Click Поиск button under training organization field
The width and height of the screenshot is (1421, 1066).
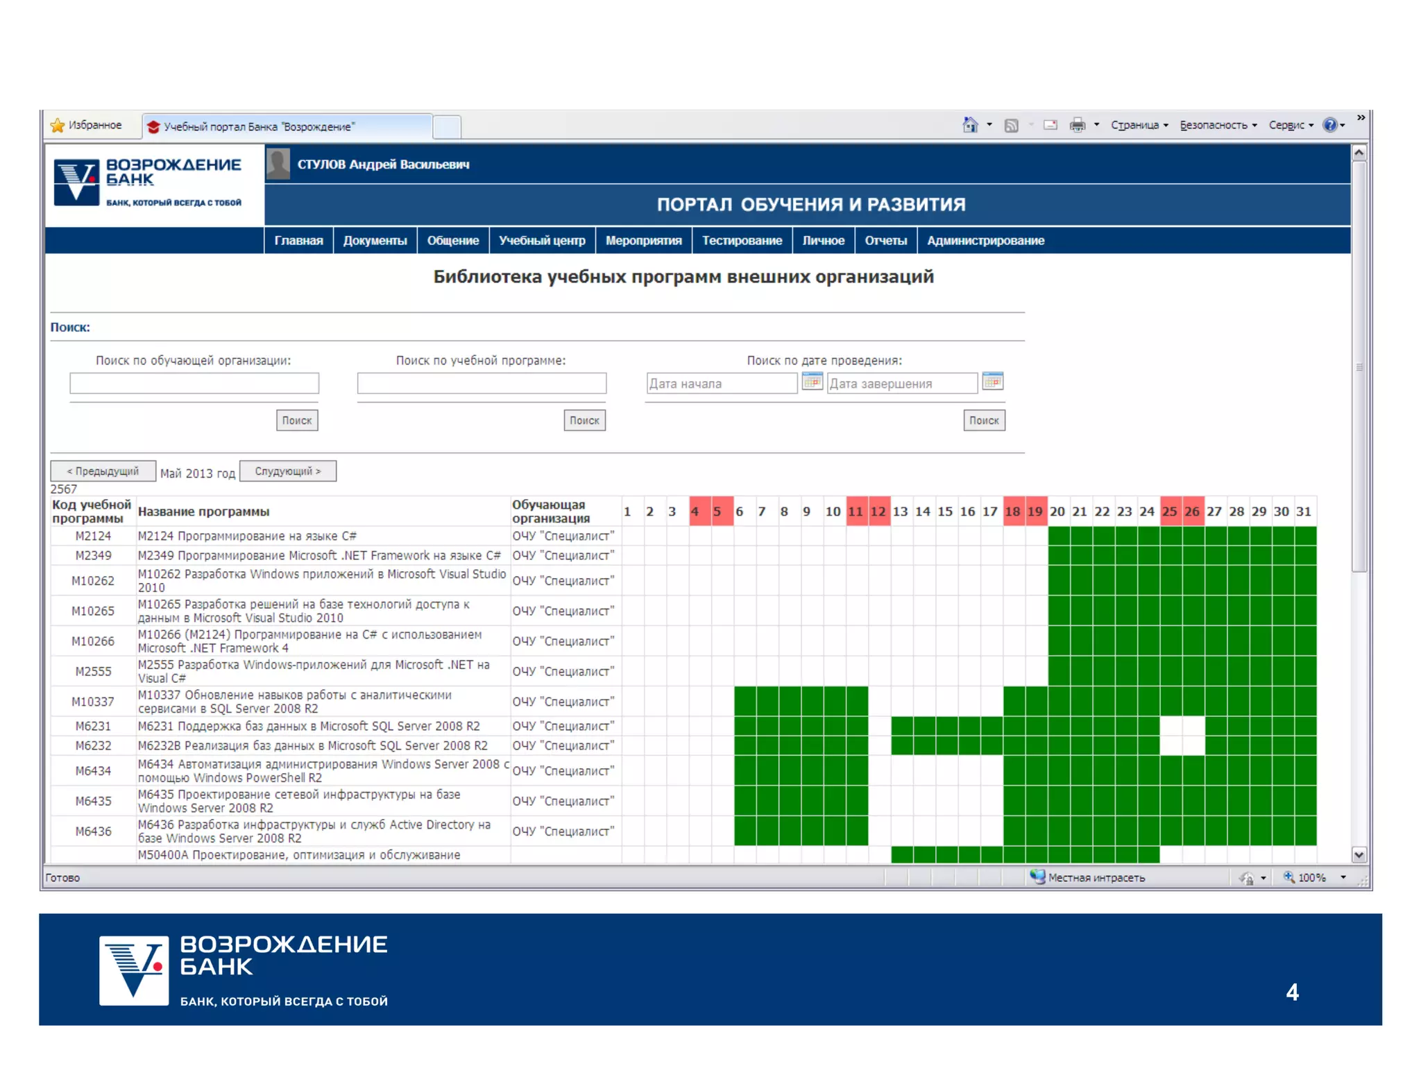297,421
